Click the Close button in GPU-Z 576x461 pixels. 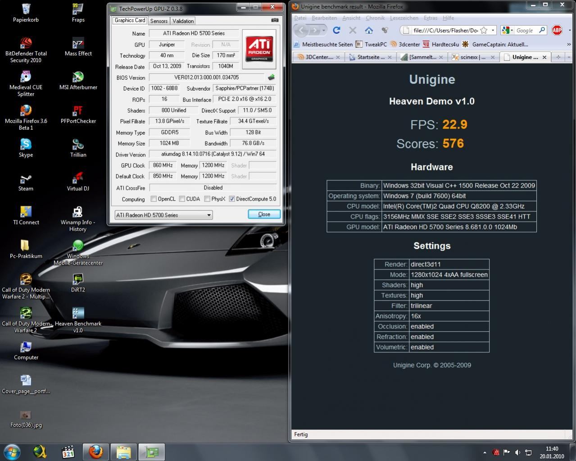click(x=264, y=215)
